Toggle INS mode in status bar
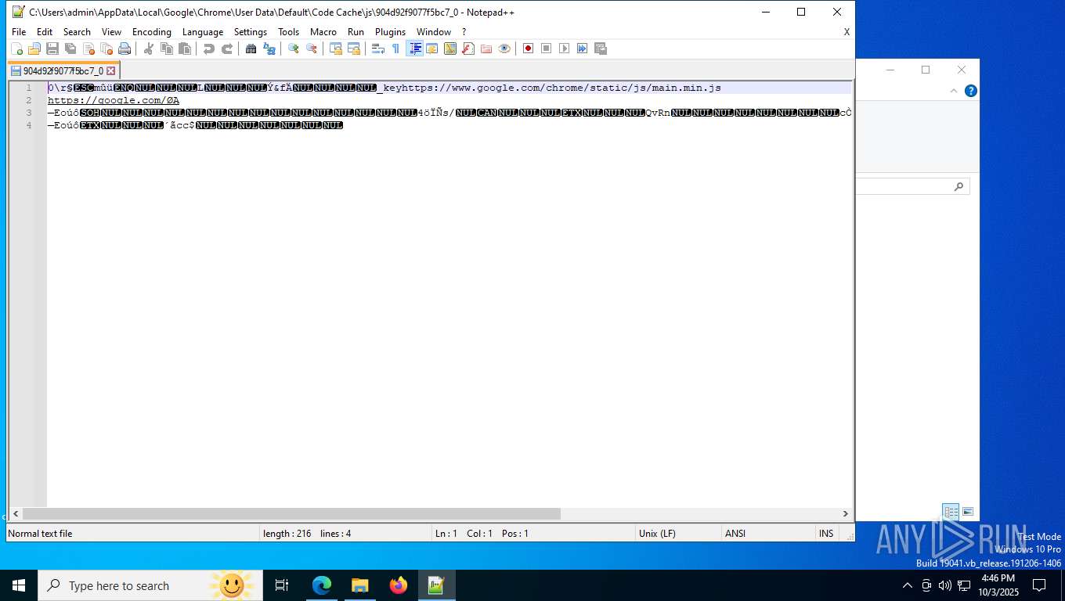The image size is (1065, 601). [826, 534]
